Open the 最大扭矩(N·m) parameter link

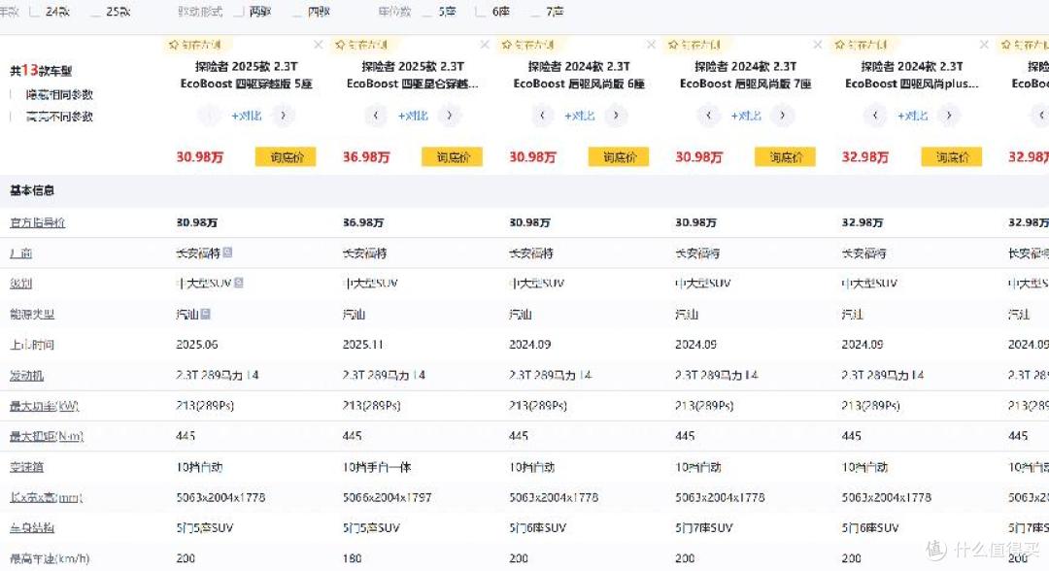pos(47,437)
